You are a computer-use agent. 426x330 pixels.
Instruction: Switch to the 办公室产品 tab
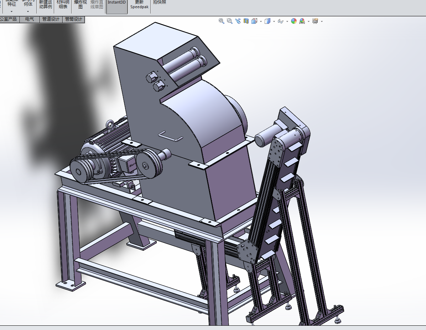pos(9,19)
